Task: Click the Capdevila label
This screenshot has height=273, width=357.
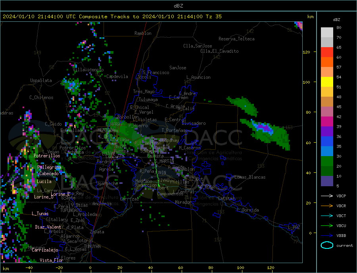Action: point(117,76)
